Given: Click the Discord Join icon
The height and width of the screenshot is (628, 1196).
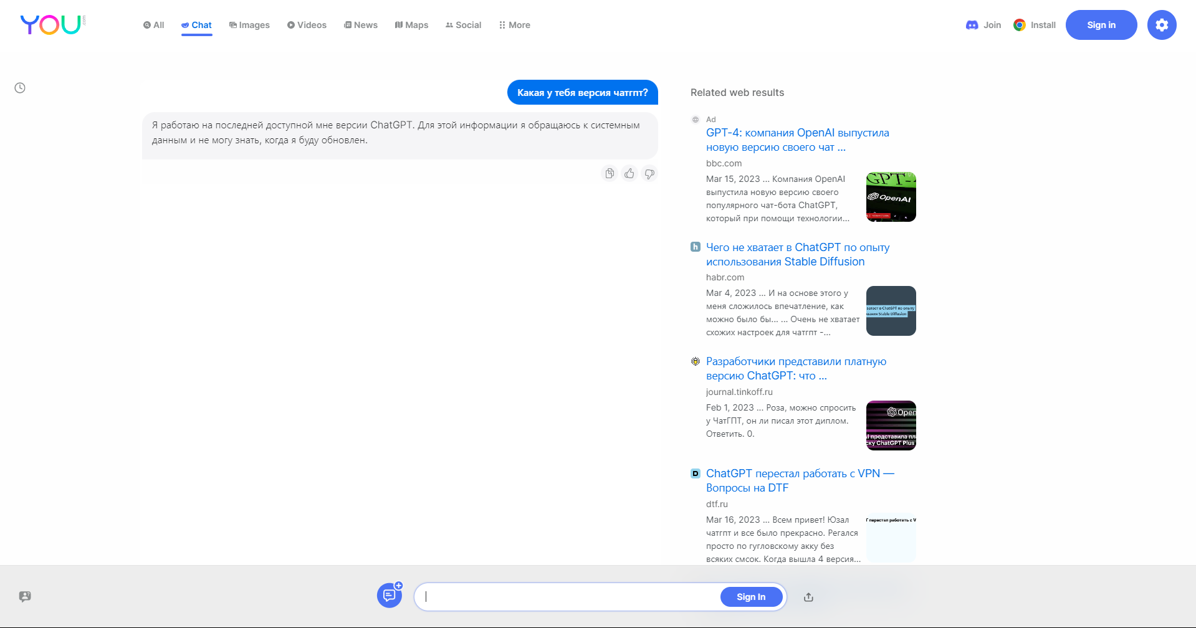Looking at the screenshot, I should (972, 25).
